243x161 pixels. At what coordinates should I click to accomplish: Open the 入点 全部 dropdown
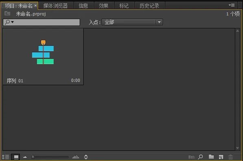tap(132, 22)
